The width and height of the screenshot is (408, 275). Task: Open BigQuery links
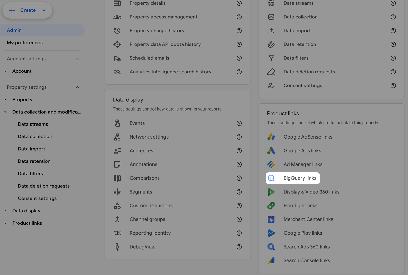point(293,178)
